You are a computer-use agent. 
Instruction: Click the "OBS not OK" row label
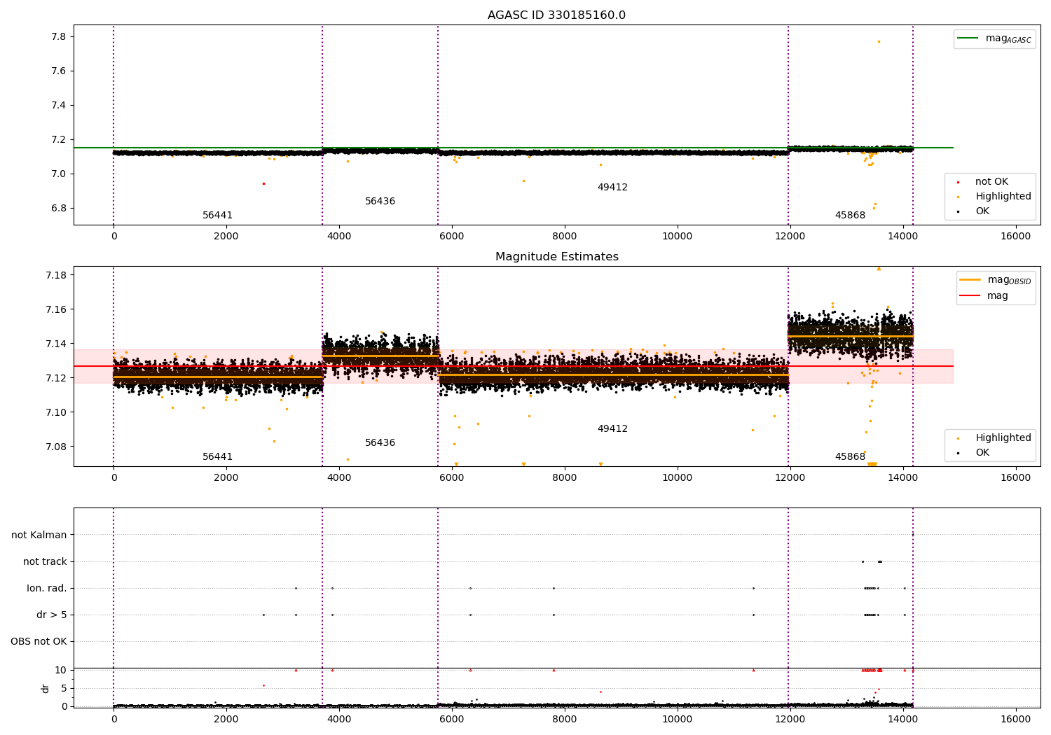point(39,642)
